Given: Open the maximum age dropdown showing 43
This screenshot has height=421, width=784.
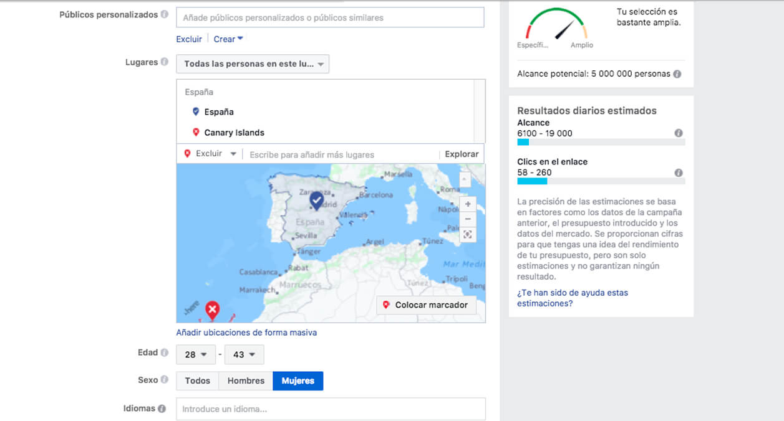Looking at the screenshot, I should pyautogui.click(x=244, y=354).
